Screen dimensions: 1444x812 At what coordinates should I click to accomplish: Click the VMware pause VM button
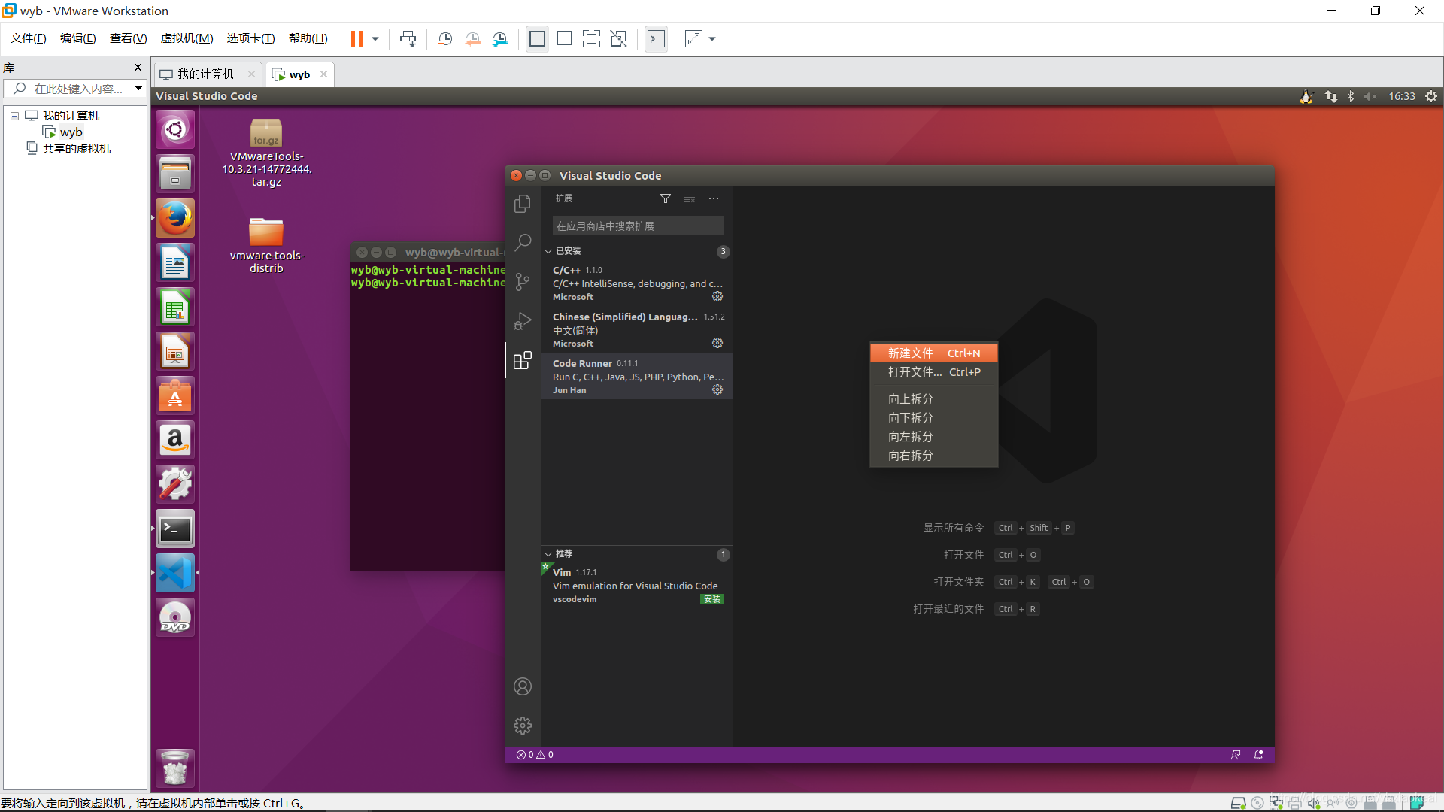pyautogui.click(x=356, y=39)
